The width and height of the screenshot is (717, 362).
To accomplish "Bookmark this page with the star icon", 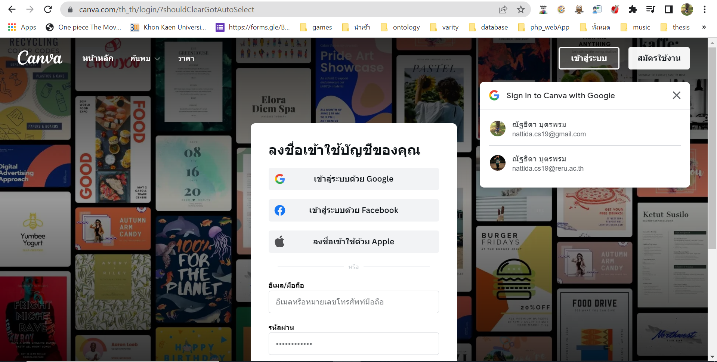I will 521,10.
